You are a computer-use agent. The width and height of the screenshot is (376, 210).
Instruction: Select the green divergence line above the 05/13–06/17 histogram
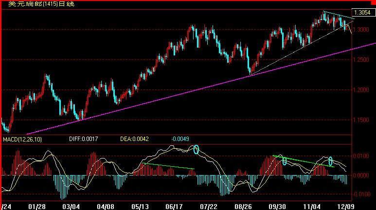[x=168, y=166]
